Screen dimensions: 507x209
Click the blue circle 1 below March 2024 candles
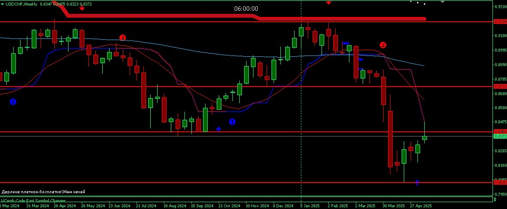[x=13, y=102]
